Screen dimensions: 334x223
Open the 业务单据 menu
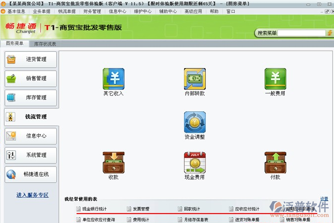click(41, 11)
